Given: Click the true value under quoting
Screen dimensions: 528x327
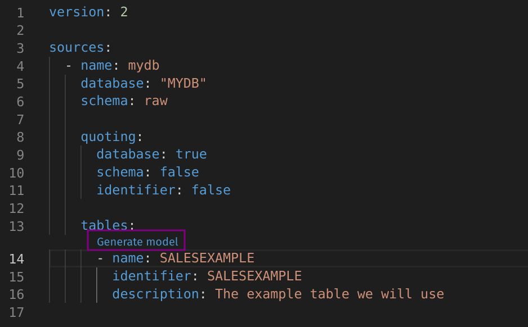Looking at the screenshot, I should point(191,154).
